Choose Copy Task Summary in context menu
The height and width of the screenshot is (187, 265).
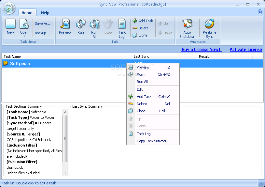tap(153, 141)
